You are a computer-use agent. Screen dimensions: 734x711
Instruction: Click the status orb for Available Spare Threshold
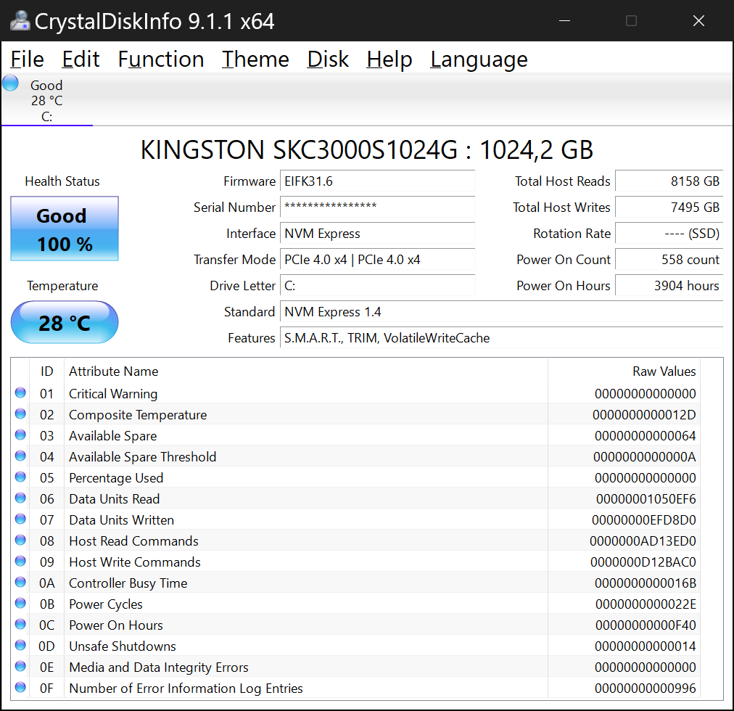click(x=20, y=456)
